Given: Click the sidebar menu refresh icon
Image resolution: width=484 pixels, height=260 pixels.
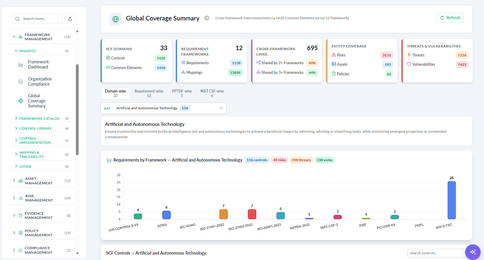Looking at the screenshot, I should (70, 19).
